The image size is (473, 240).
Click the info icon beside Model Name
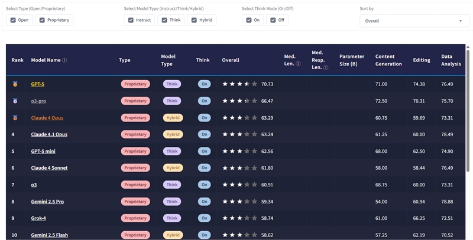[x=64, y=60]
